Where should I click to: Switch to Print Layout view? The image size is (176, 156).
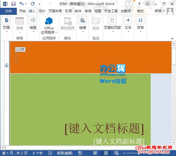(106, 153)
